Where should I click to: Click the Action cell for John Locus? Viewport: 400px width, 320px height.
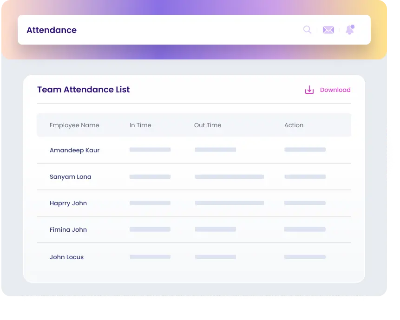305,257
